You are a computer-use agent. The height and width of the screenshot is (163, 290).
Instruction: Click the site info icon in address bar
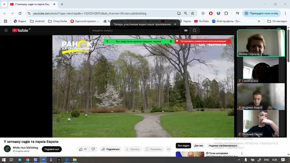click(29, 13)
